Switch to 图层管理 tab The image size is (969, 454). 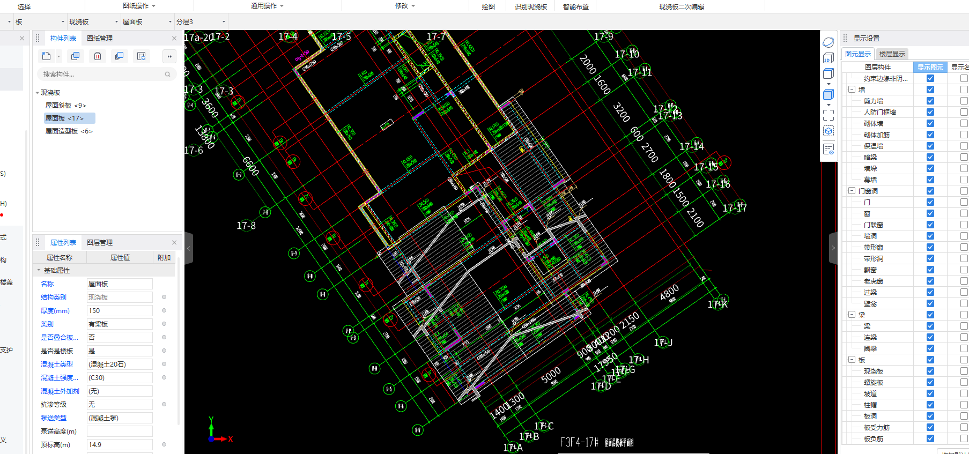[x=100, y=242]
